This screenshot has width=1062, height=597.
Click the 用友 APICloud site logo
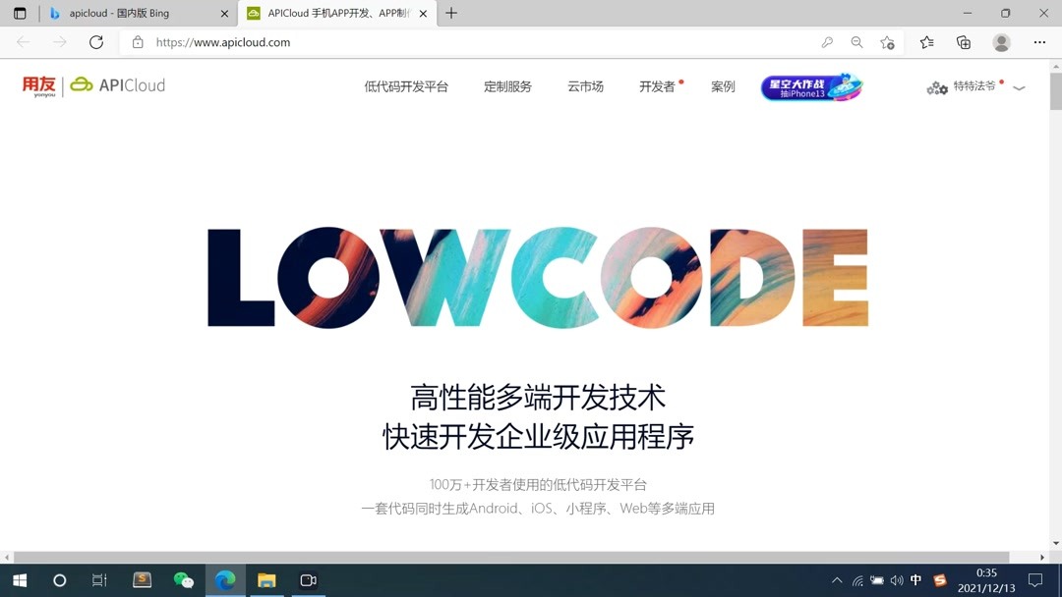pyautogui.click(x=93, y=85)
